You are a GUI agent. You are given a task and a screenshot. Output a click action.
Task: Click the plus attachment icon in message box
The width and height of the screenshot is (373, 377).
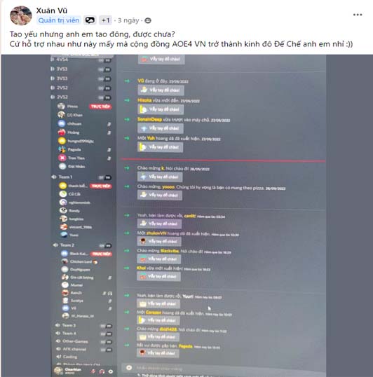129,367
